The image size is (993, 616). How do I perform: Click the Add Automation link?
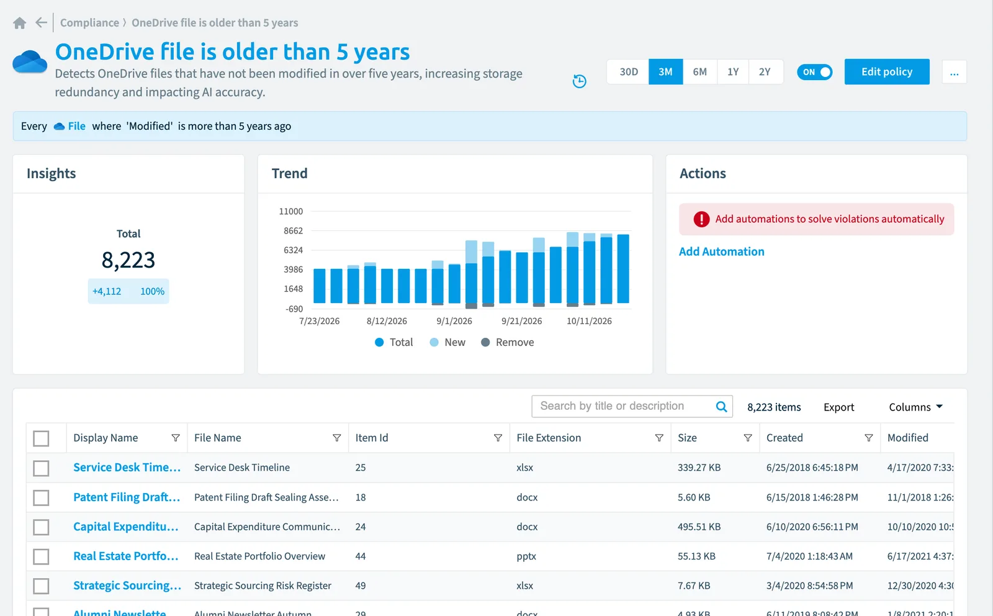(721, 251)
